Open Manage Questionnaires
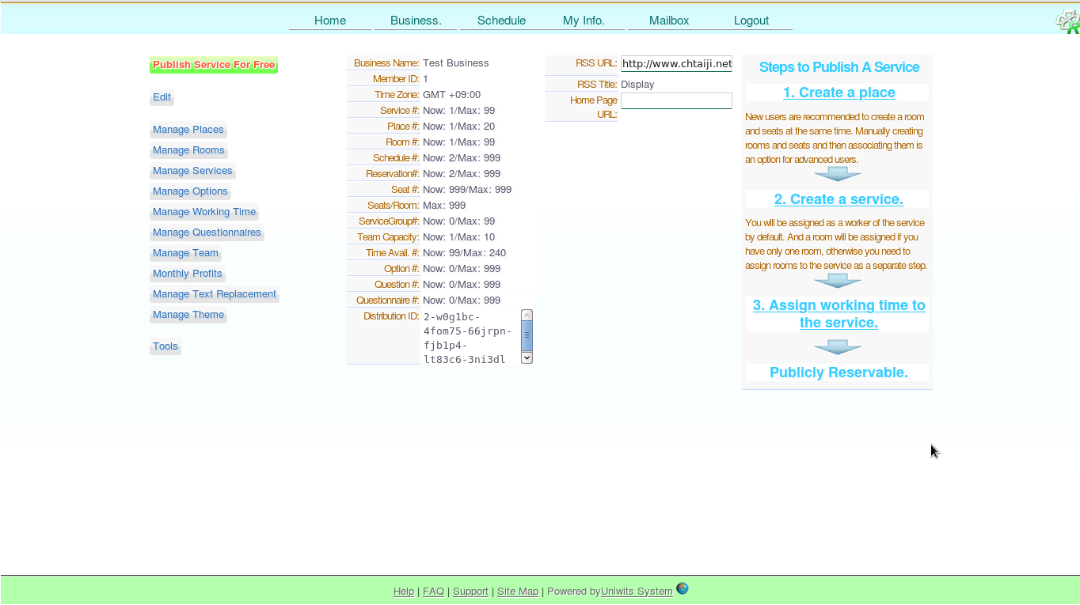The height and width of the screenshot is (605, 1080). click(x=207, y=233)
